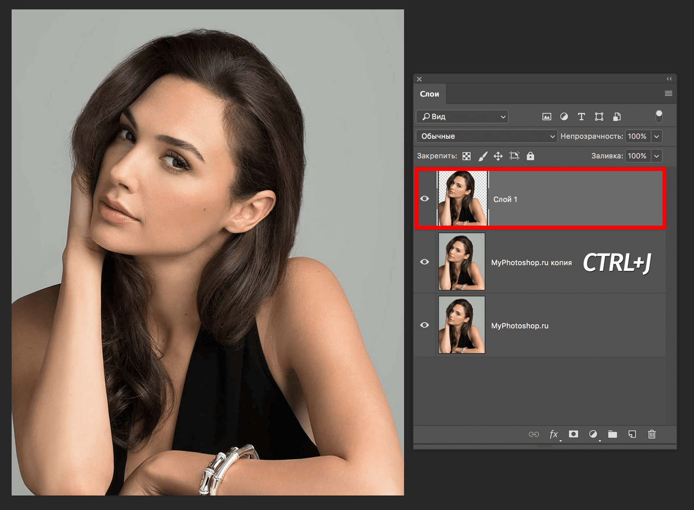Image resolution: width=694 pixels, height=510 pixels.
Task: Click the delete layer trash icon
Action: click(651, 434)
